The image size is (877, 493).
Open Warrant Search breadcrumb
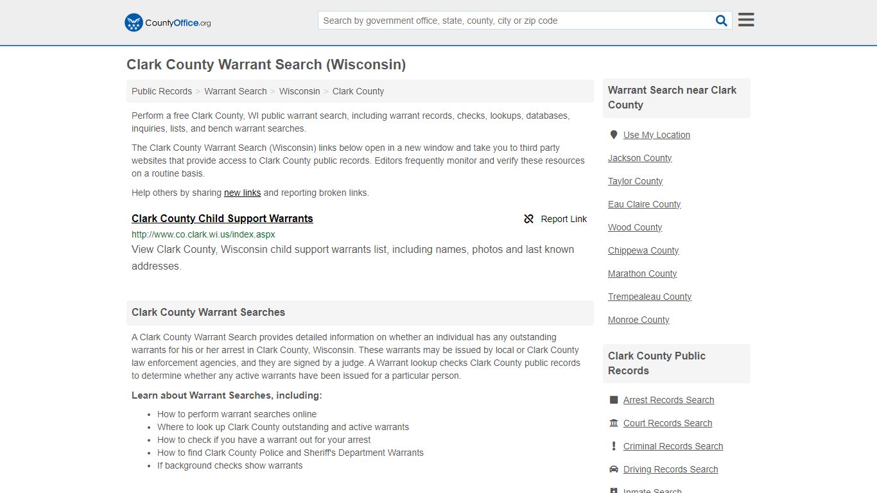236,91
